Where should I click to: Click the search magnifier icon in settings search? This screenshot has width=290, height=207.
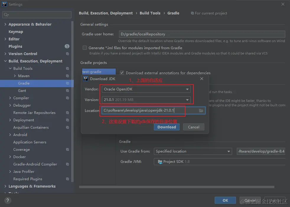click(x=6, y=15)
